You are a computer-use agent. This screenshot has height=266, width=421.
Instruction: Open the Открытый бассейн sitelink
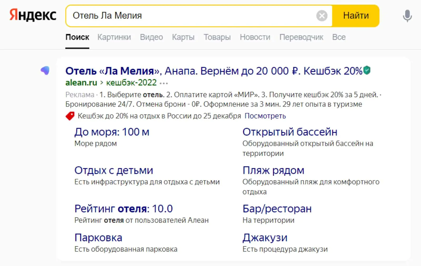point(290,132)
